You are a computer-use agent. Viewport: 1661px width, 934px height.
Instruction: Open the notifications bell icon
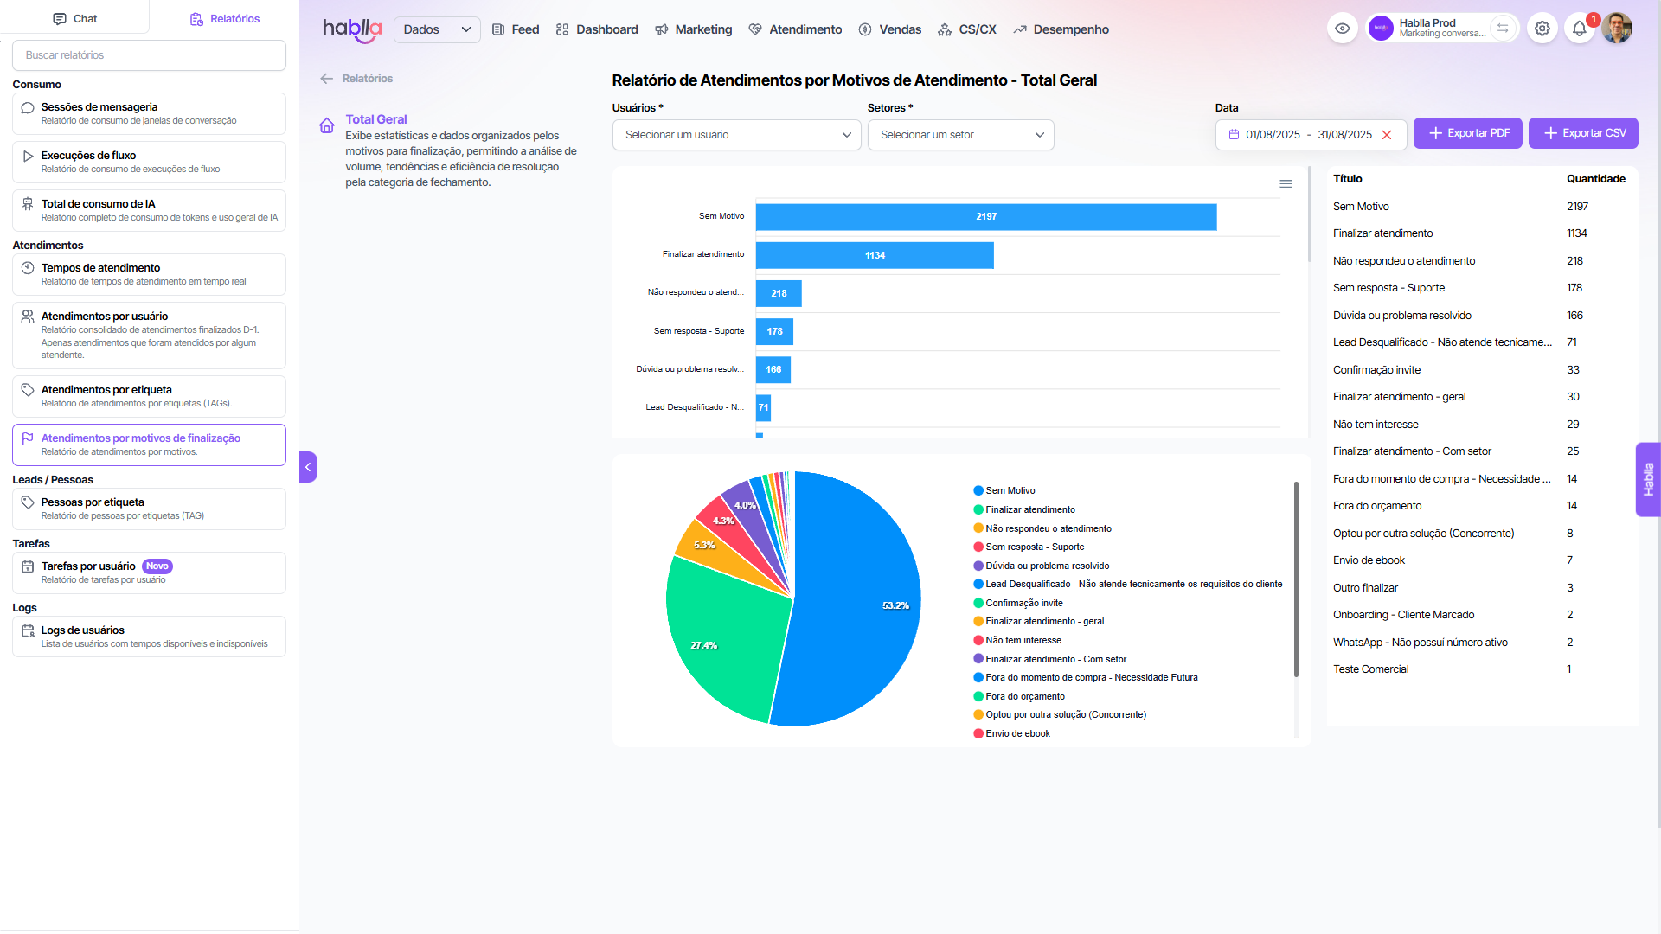[1579, 29]
